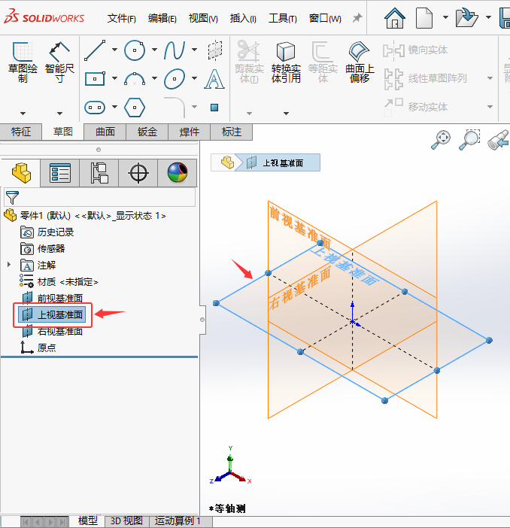This screenshot has width=510, height=528.
Task: Switch to the 运动算例 1 tab
Action: click(178, 520)
